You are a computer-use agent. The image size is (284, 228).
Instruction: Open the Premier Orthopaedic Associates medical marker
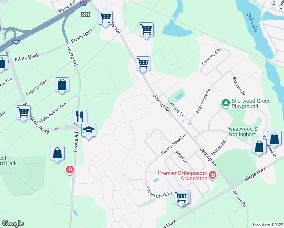[x=213, y=175]
